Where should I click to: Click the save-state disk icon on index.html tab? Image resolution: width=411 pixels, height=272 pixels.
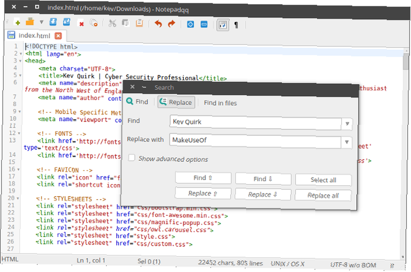point(11,35)
